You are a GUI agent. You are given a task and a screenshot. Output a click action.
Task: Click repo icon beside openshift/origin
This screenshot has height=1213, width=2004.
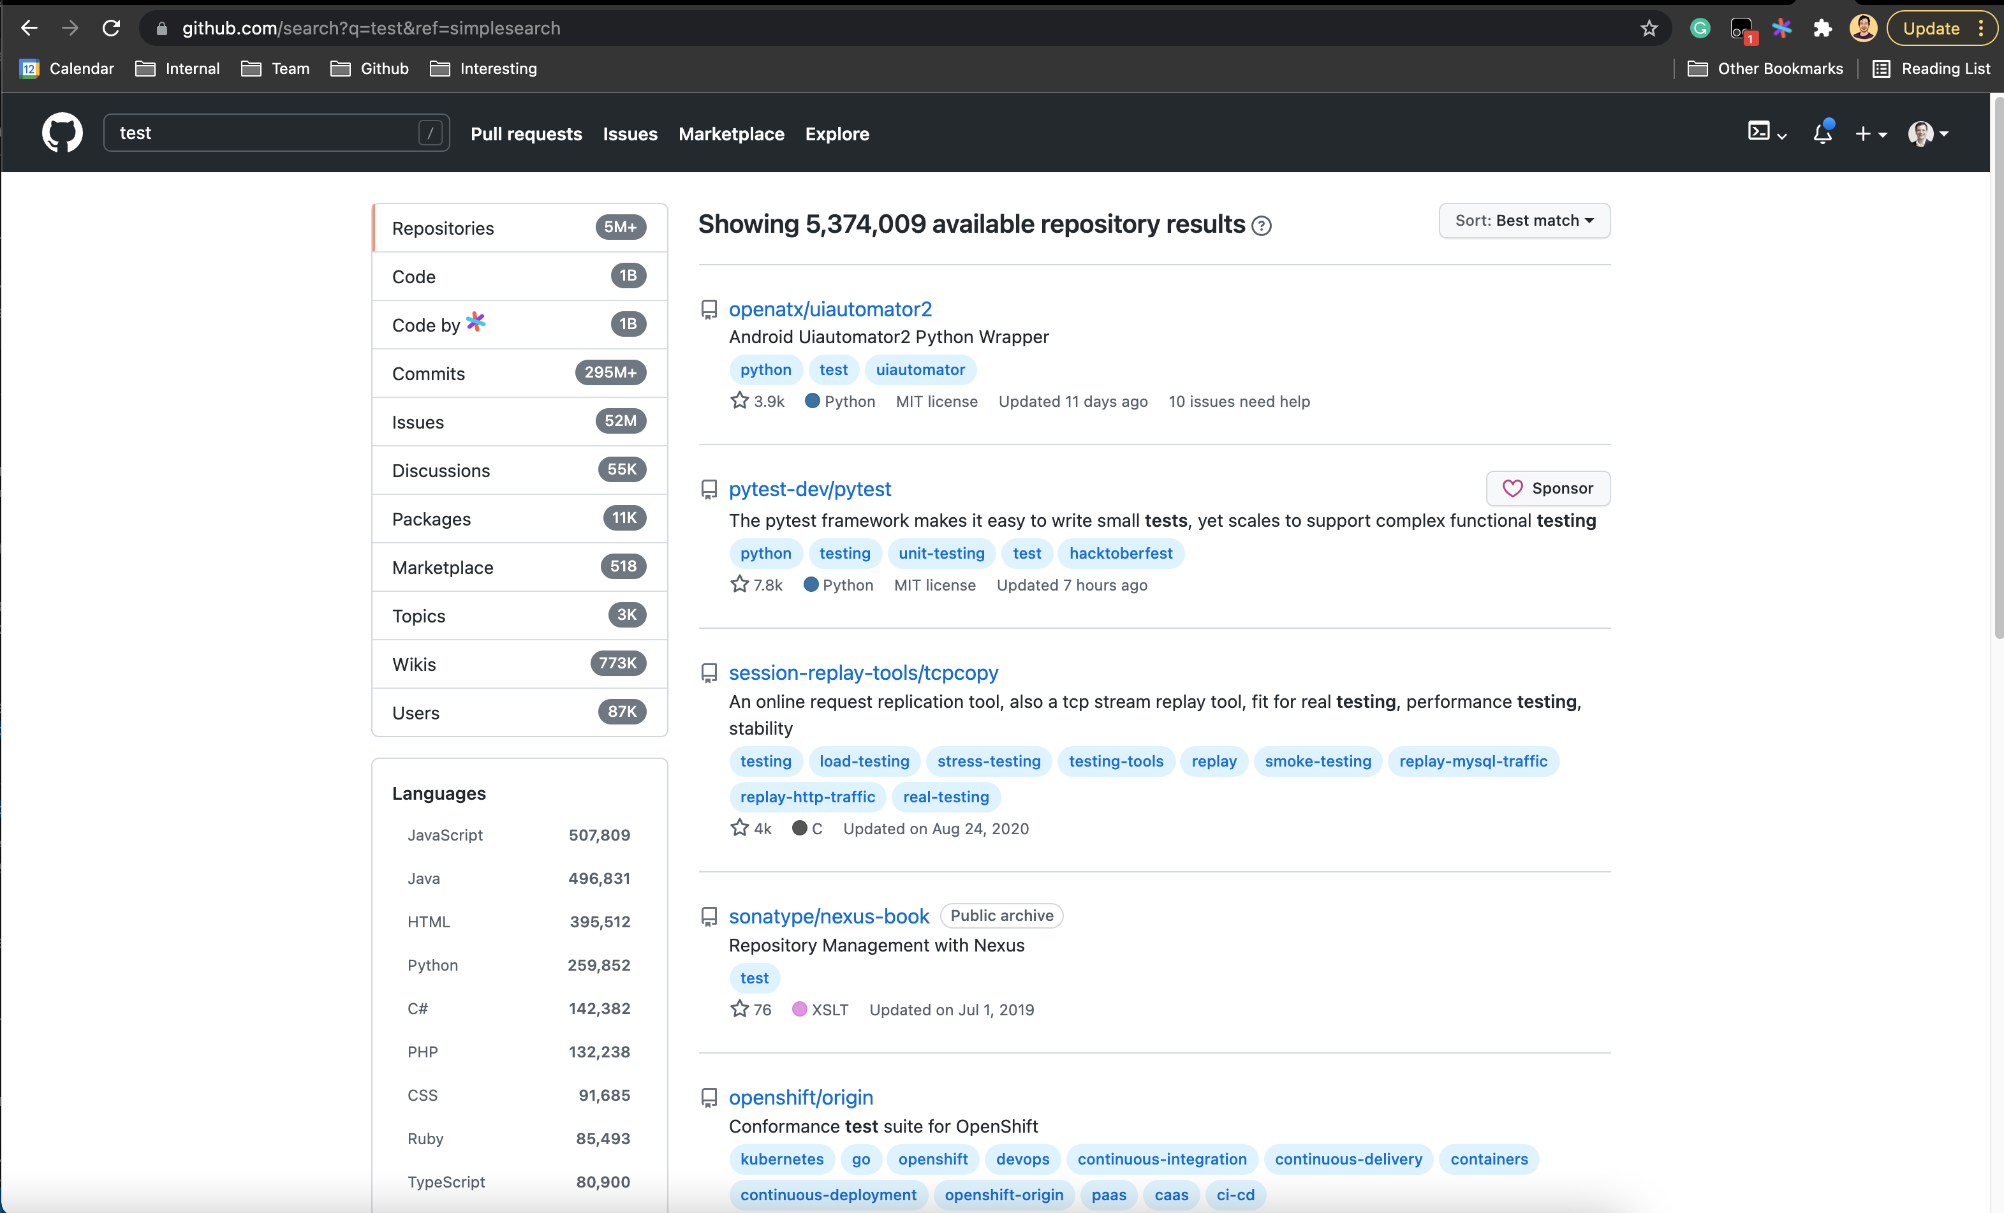click(x=709, y=1098)
